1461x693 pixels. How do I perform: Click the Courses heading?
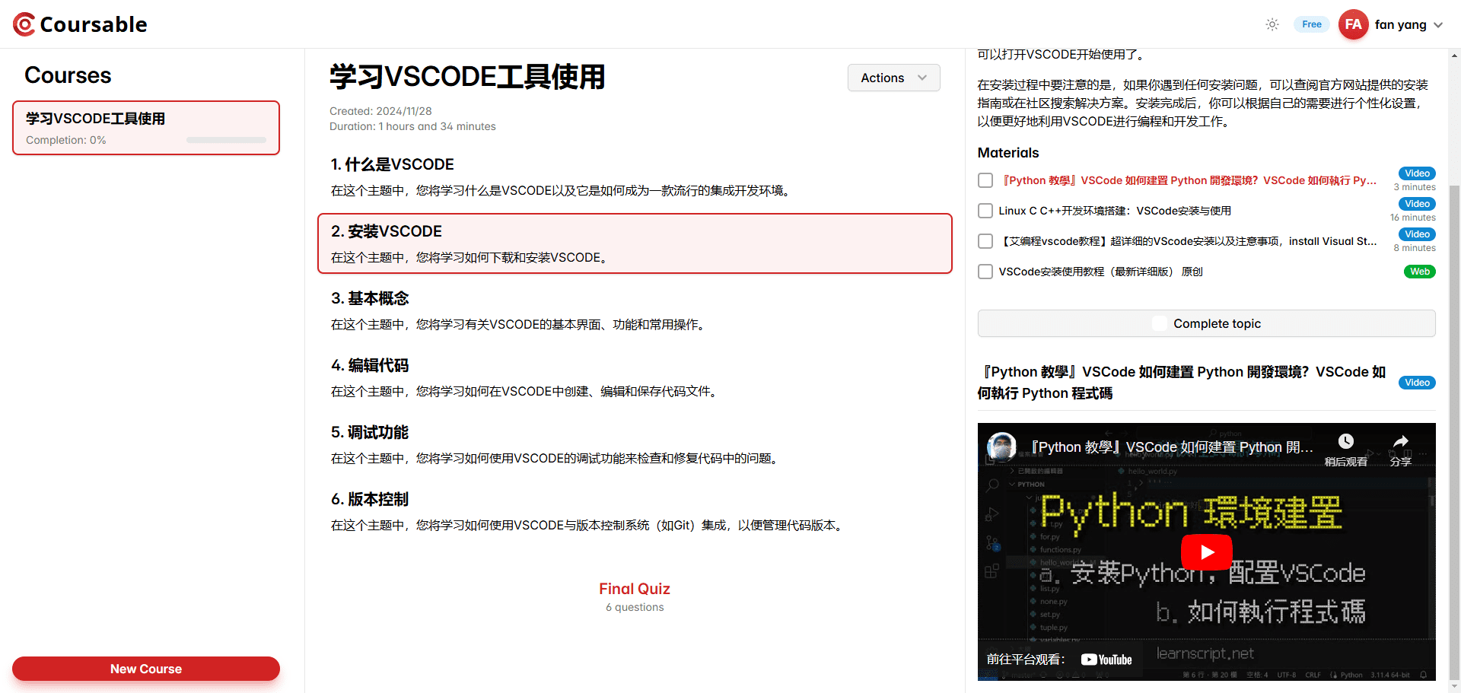[x=68, y=75]
